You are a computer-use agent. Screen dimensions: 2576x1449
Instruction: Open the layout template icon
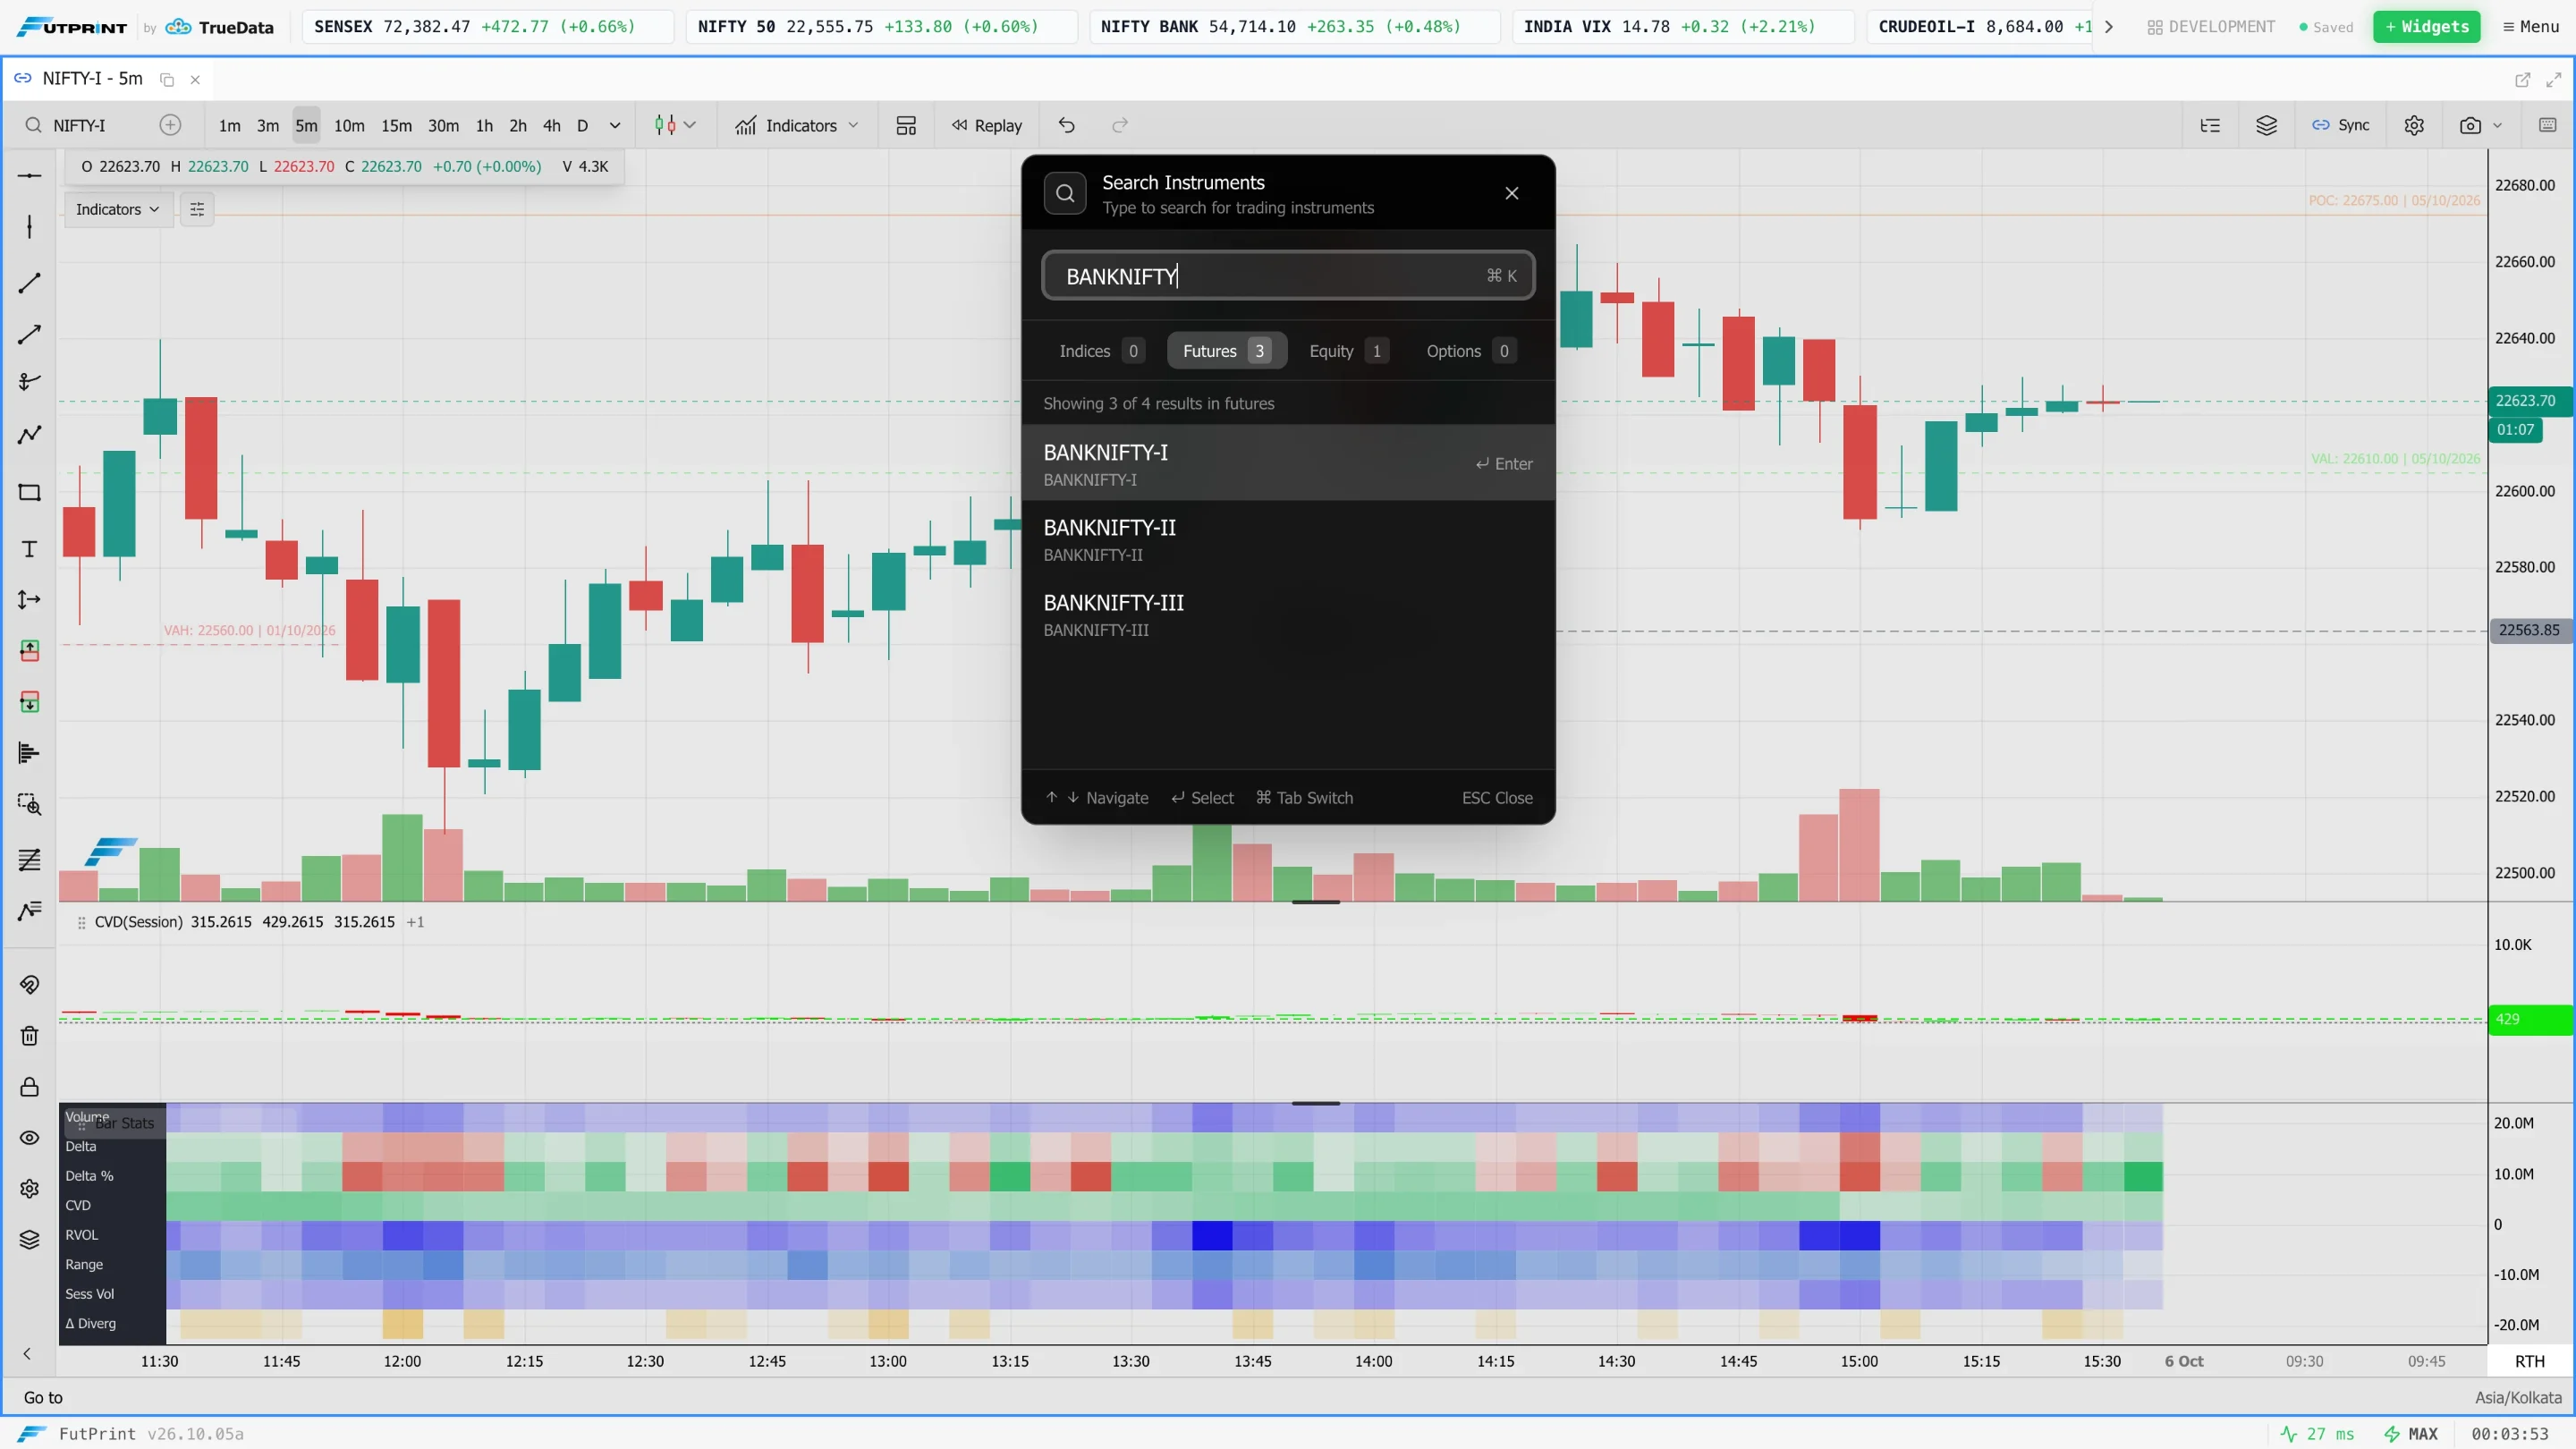(906, 125)
